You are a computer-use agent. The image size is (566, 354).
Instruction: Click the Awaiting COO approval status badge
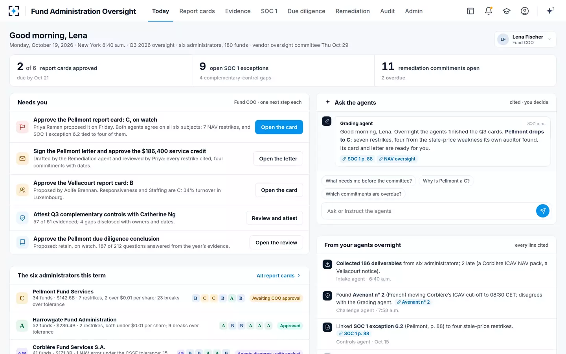click(276, 298)
